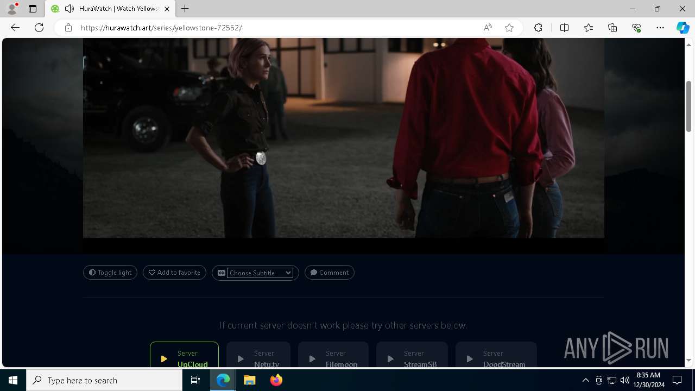Add Yellowstone to favorites

(x=174, y=273)
